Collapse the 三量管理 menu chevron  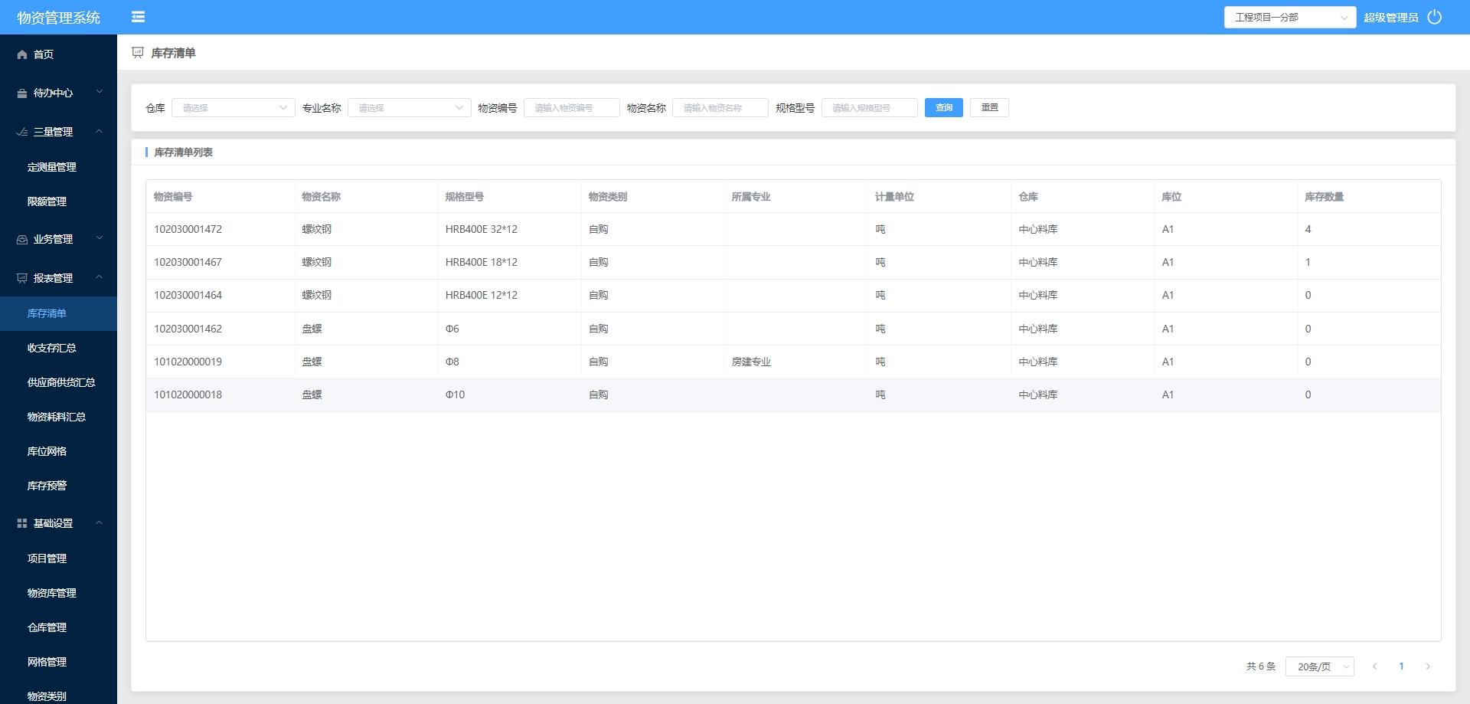(99, 131)
